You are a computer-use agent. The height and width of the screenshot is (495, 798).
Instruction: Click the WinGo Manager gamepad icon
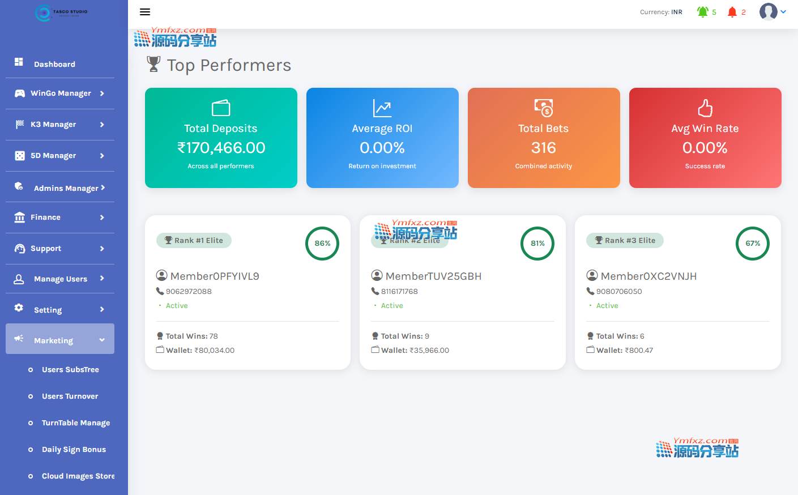point(20,93)
